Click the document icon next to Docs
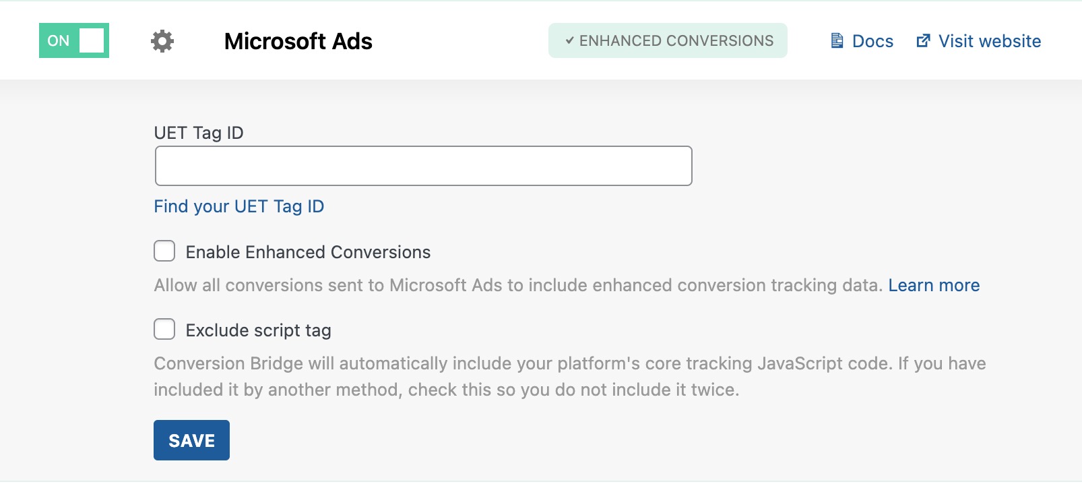Image resolution: width=1082 pixels, height=484 pixels. (837, 40)
